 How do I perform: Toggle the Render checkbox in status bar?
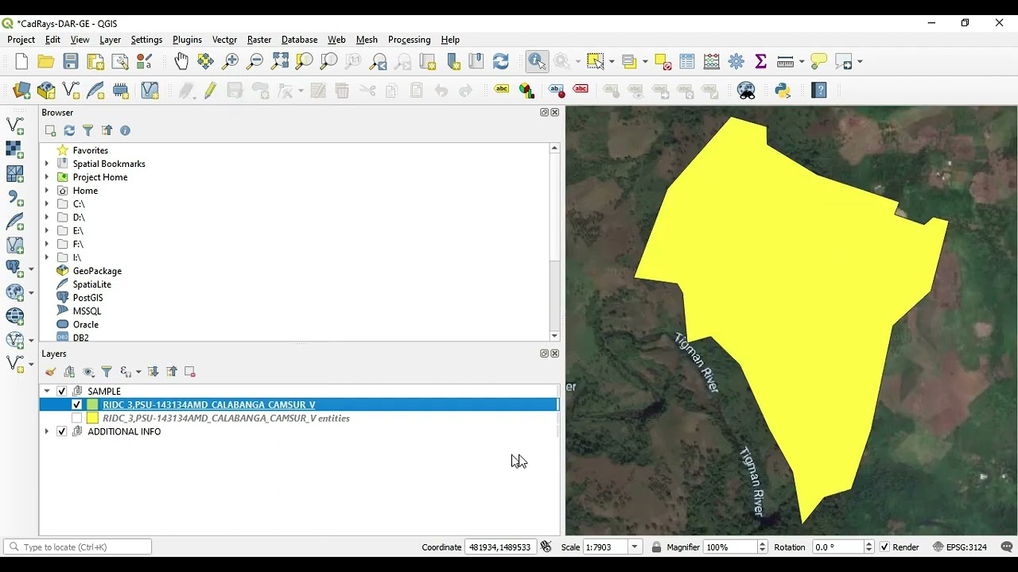[x=884, y=547]
